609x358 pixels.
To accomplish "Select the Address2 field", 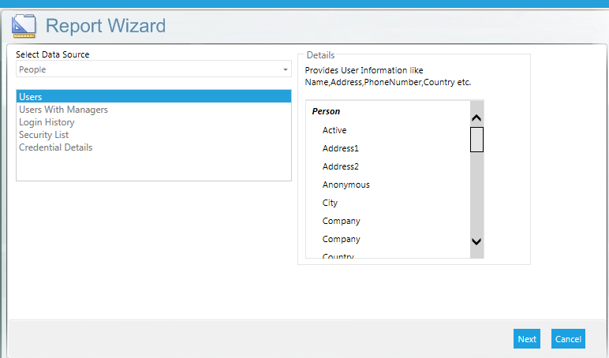I will pos(340,166).
